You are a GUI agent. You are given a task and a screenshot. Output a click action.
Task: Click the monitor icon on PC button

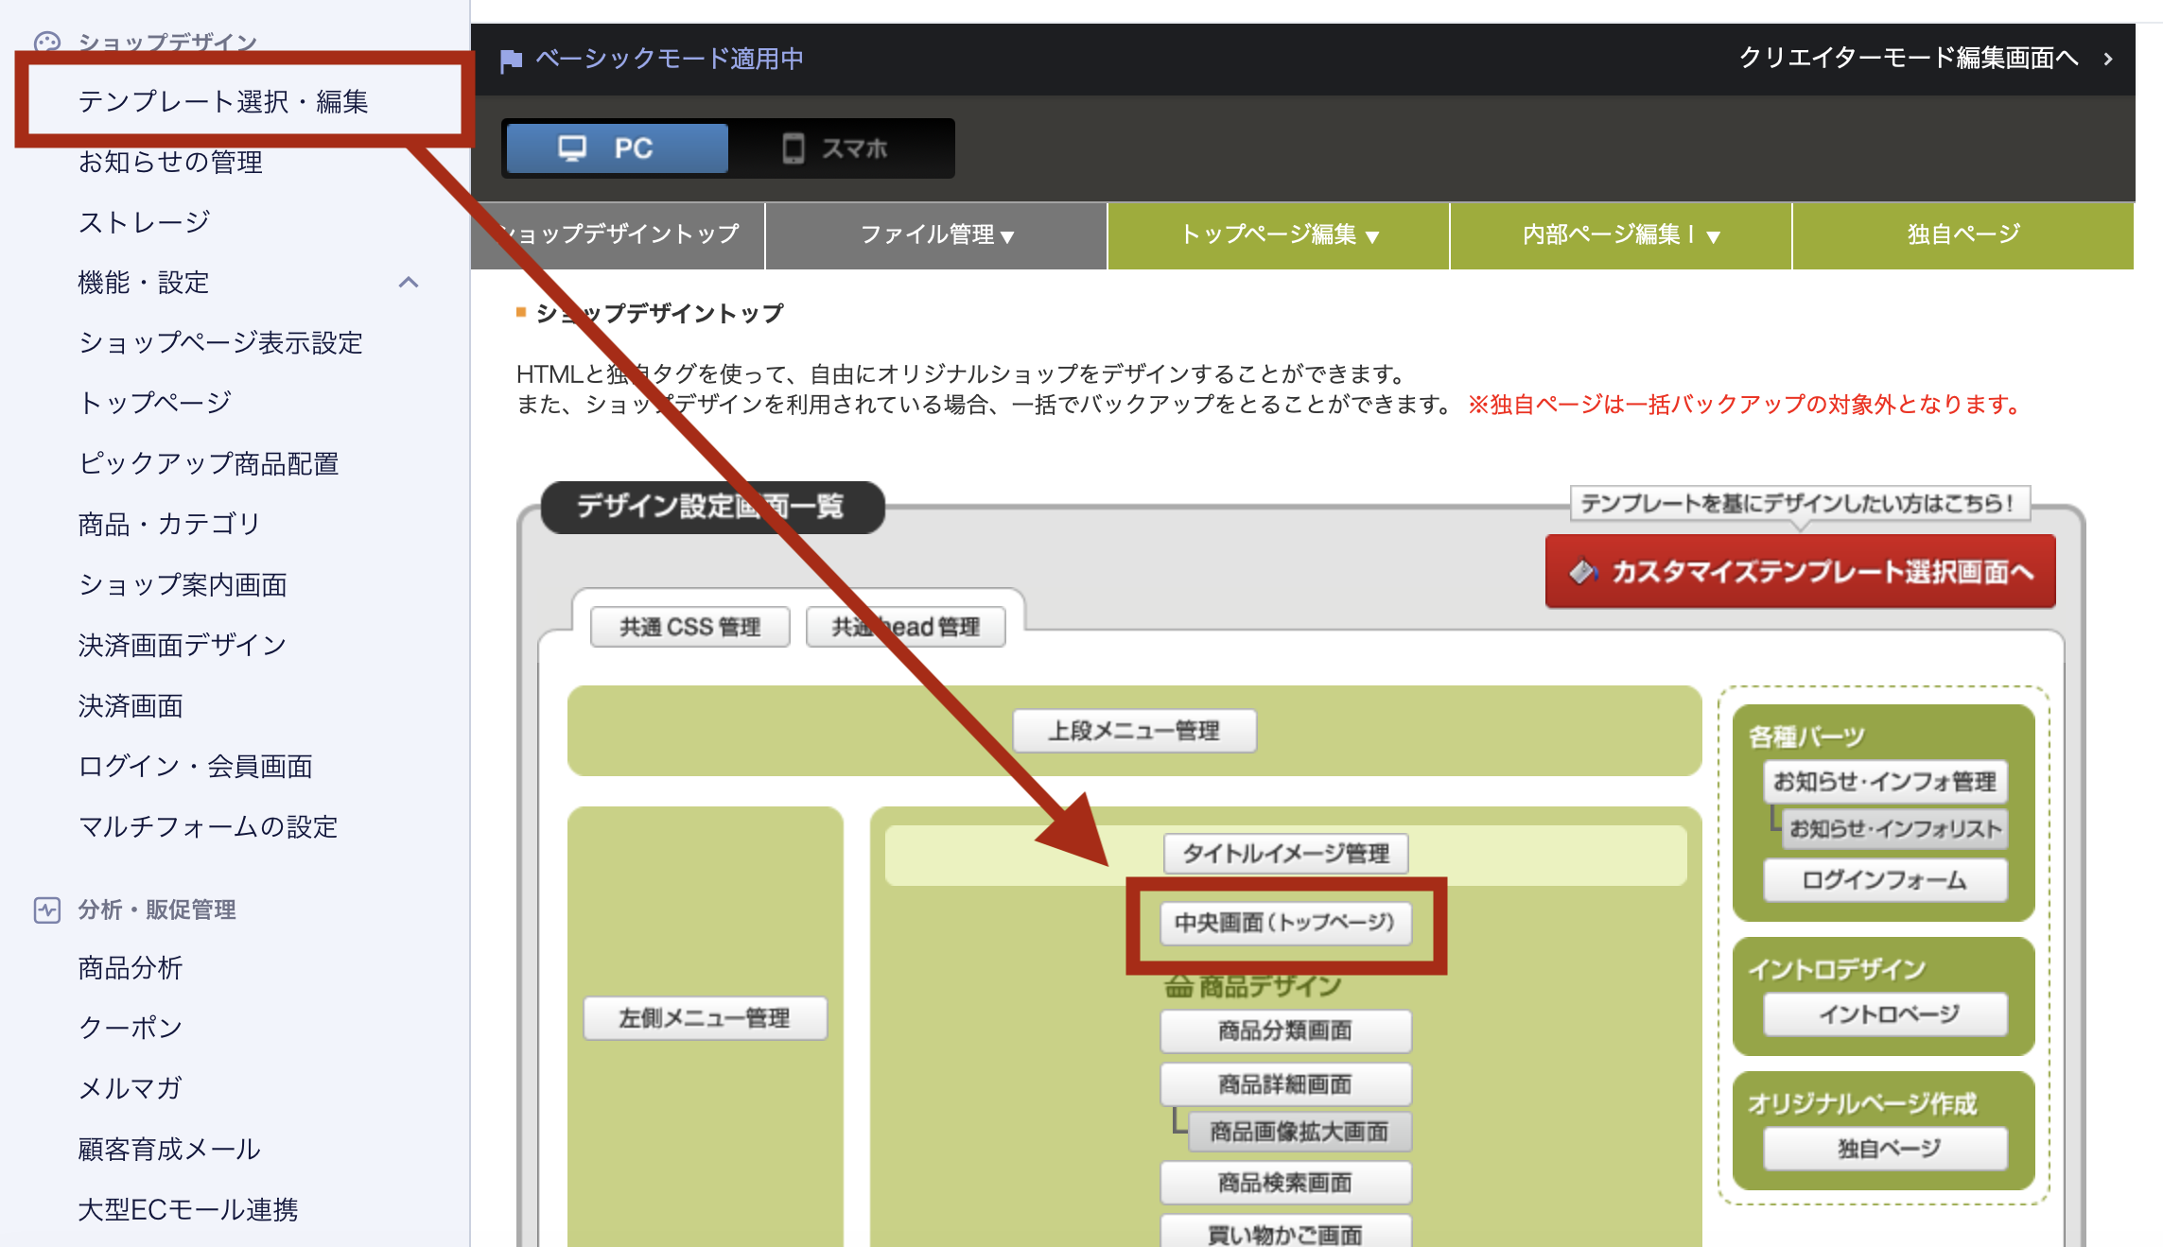click(572, 148)
